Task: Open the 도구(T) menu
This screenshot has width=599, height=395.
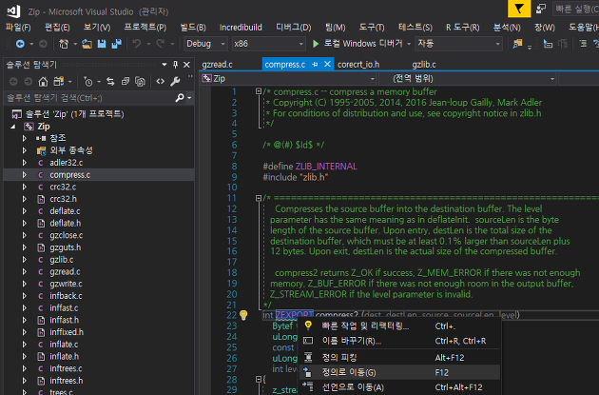Action: pos(372,28)
